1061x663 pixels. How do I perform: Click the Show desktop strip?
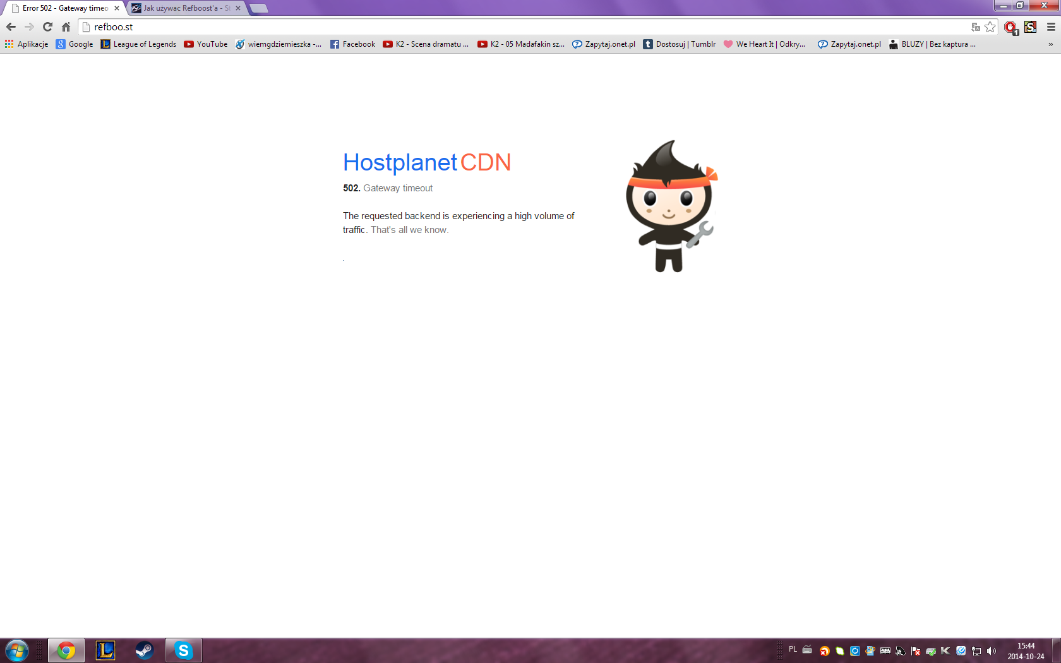click(x=1056, y=650)
